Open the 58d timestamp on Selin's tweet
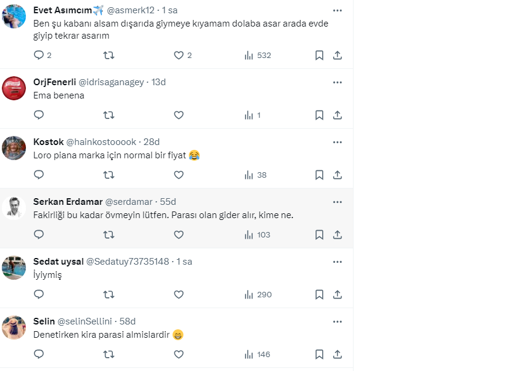505x371 pixels. [x=127, y=321]
